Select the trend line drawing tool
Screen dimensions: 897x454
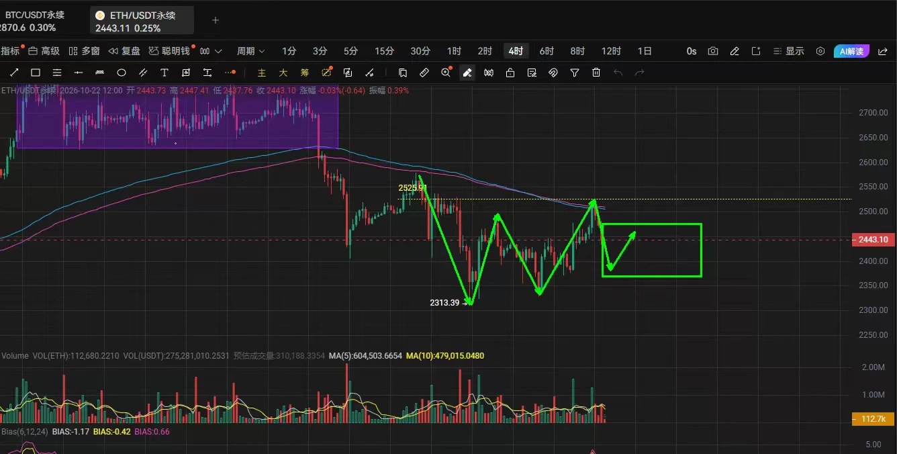[x=14, y=73]
